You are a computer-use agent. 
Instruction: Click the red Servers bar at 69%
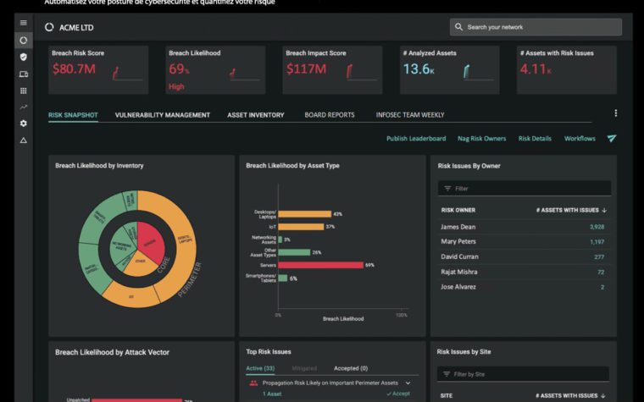coord(321,266)
